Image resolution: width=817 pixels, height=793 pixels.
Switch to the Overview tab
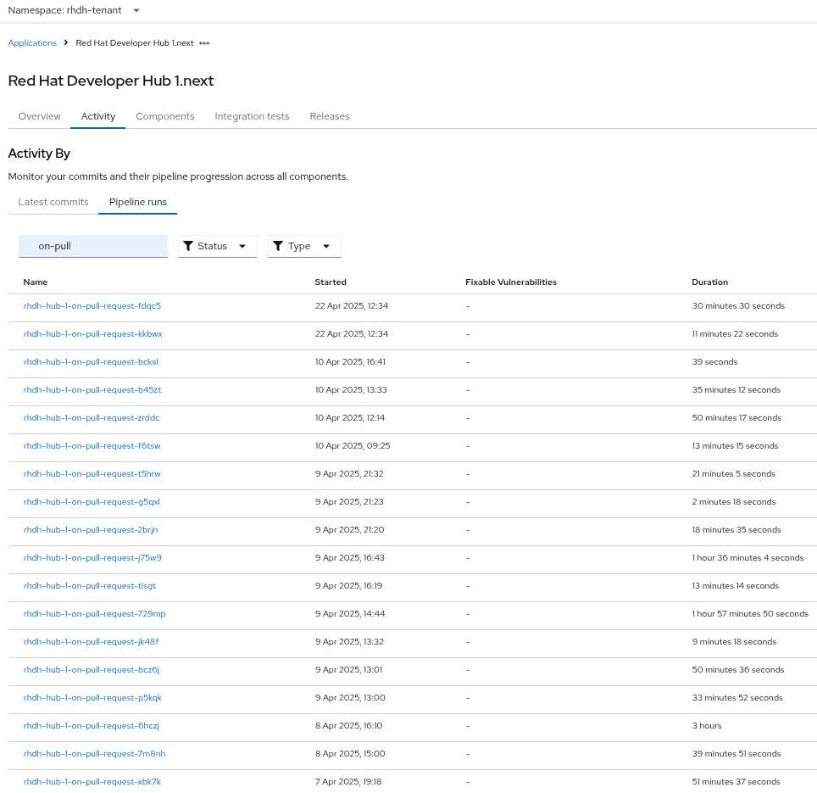coord(40,116)
